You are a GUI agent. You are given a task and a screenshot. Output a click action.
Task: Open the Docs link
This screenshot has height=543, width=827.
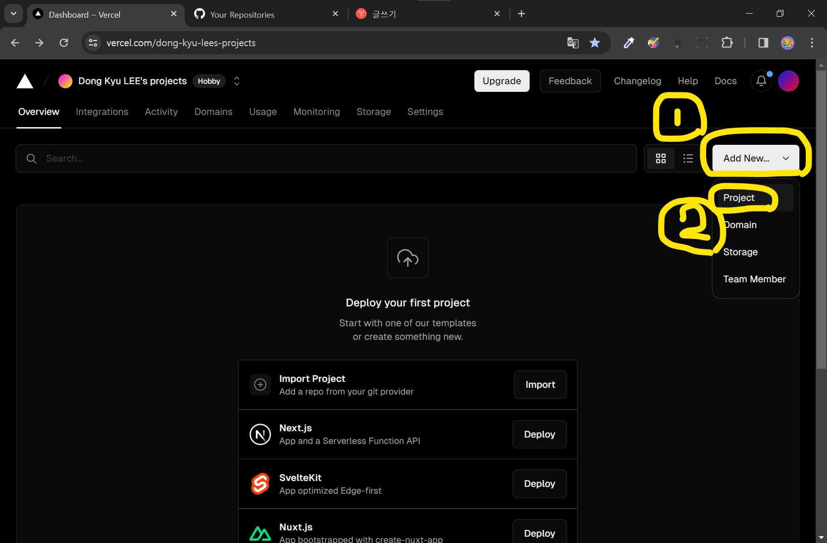tap(726, 81)
